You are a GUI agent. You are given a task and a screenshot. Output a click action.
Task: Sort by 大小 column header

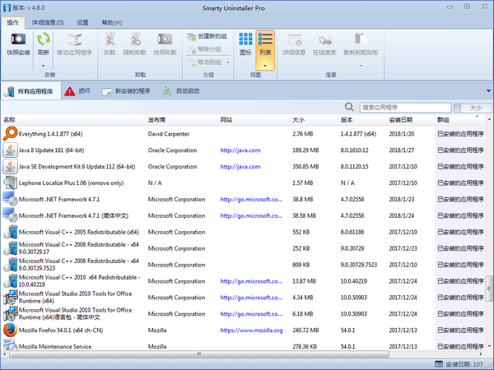[298, 120]
